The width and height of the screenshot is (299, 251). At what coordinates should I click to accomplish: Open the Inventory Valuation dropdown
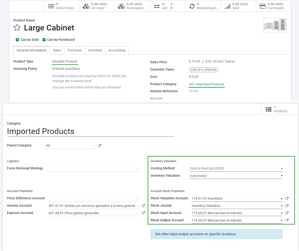click(281, 176)
